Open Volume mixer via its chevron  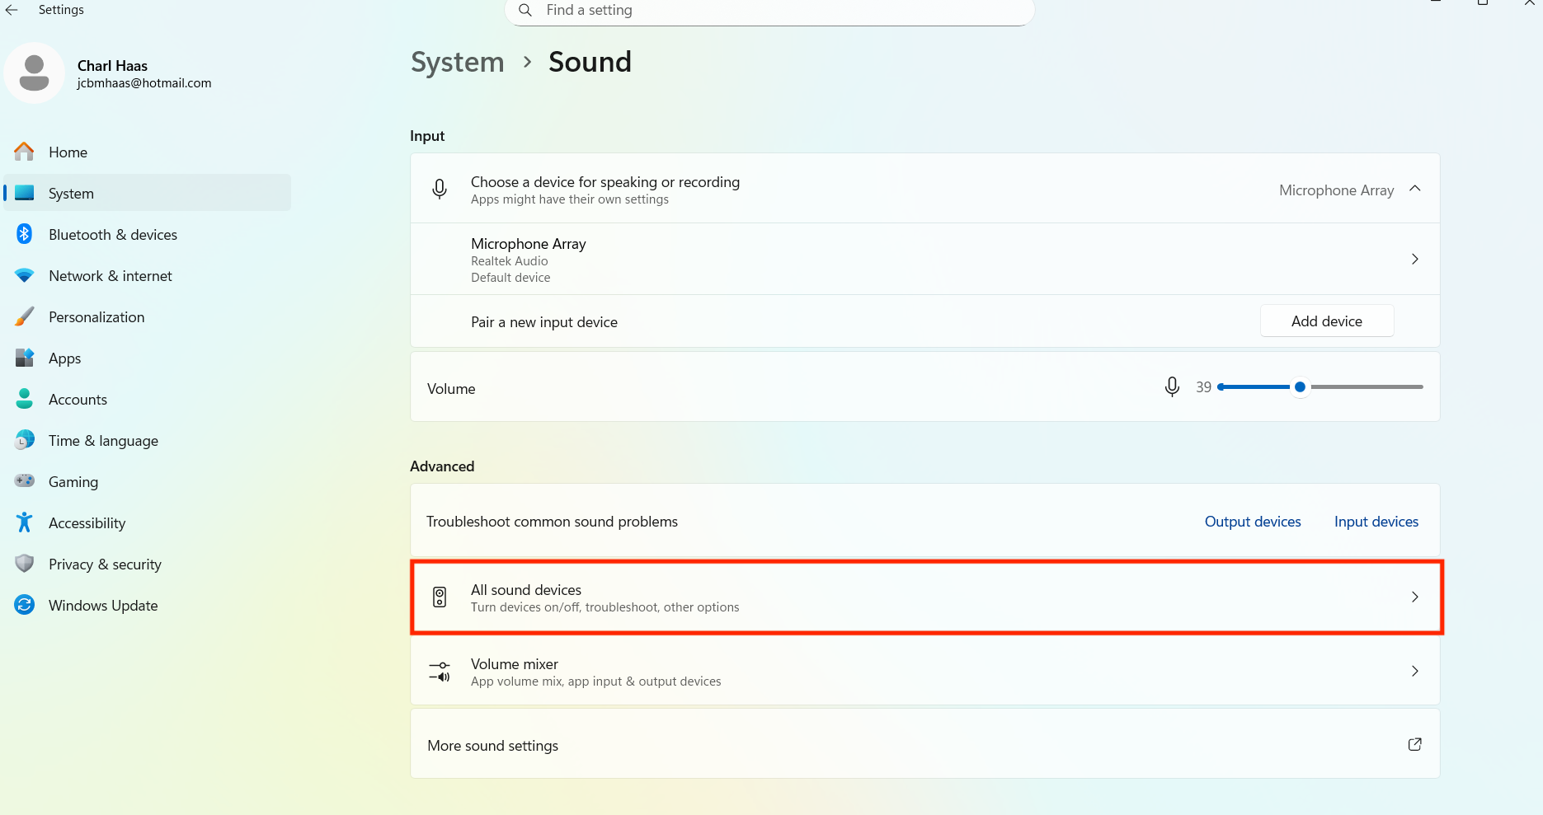coord(1414,671)
